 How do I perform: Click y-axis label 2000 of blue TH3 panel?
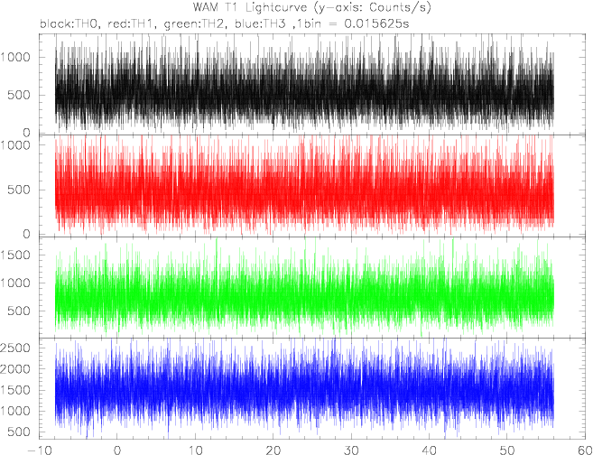pos(15,368)
